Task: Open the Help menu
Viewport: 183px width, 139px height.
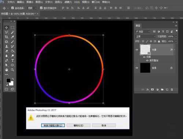Action: pyautogui.click(x=106, y=2)
